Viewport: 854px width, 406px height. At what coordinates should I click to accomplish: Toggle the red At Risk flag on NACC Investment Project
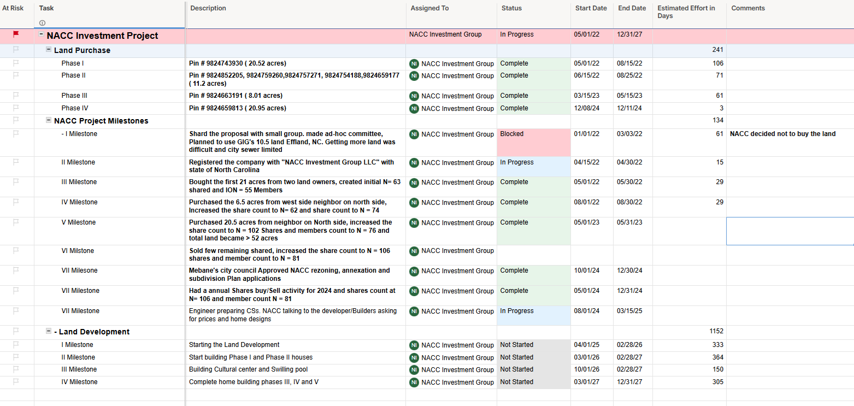(x=16, y=34)
